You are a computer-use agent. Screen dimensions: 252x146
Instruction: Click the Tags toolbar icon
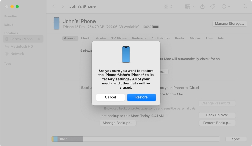point(213,6)
